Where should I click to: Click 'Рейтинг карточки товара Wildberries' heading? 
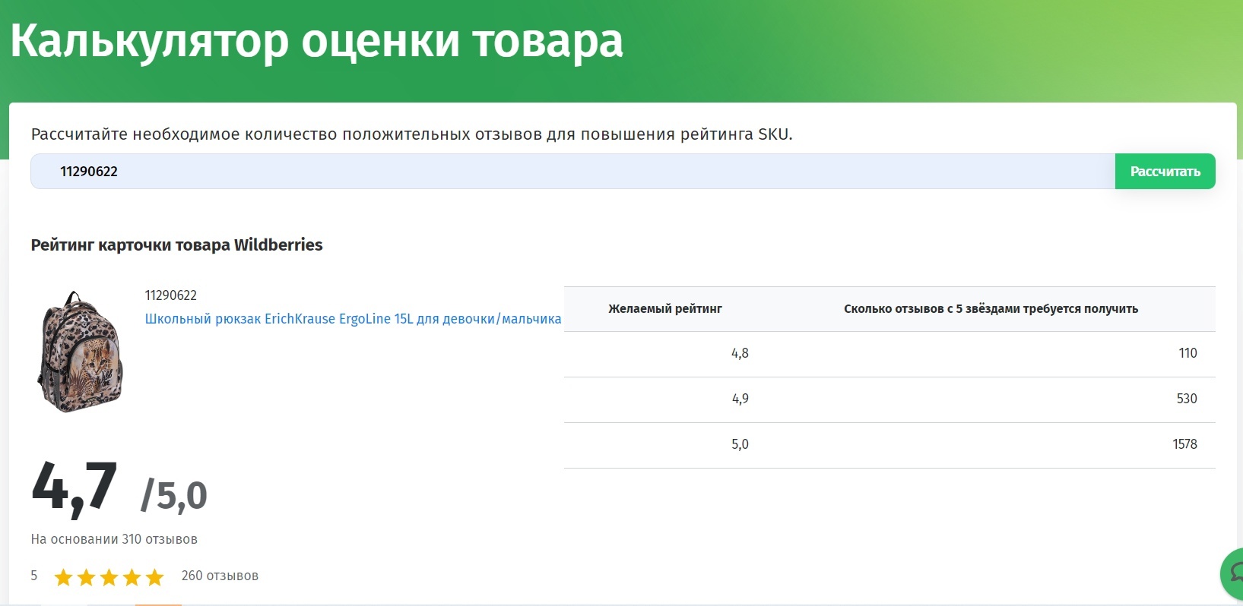coord(176,245)
